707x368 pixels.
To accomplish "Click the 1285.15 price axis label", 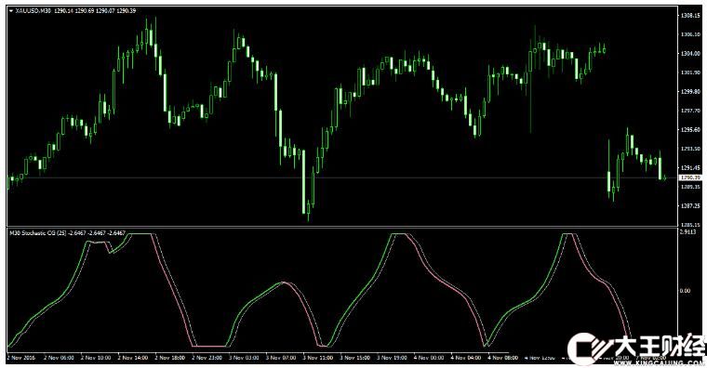I will (x=690, y=225).
